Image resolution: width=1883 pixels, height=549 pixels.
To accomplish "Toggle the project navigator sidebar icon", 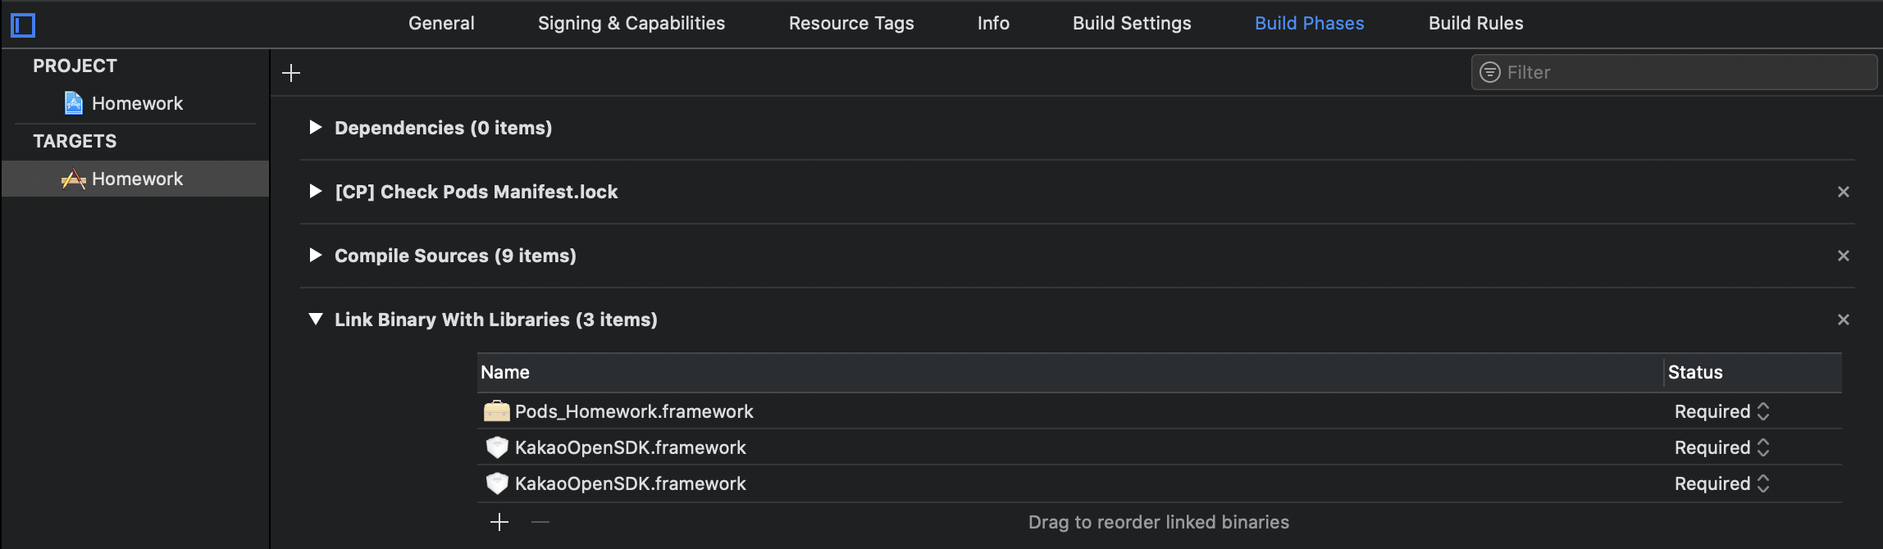I will (x=23, y=25).
